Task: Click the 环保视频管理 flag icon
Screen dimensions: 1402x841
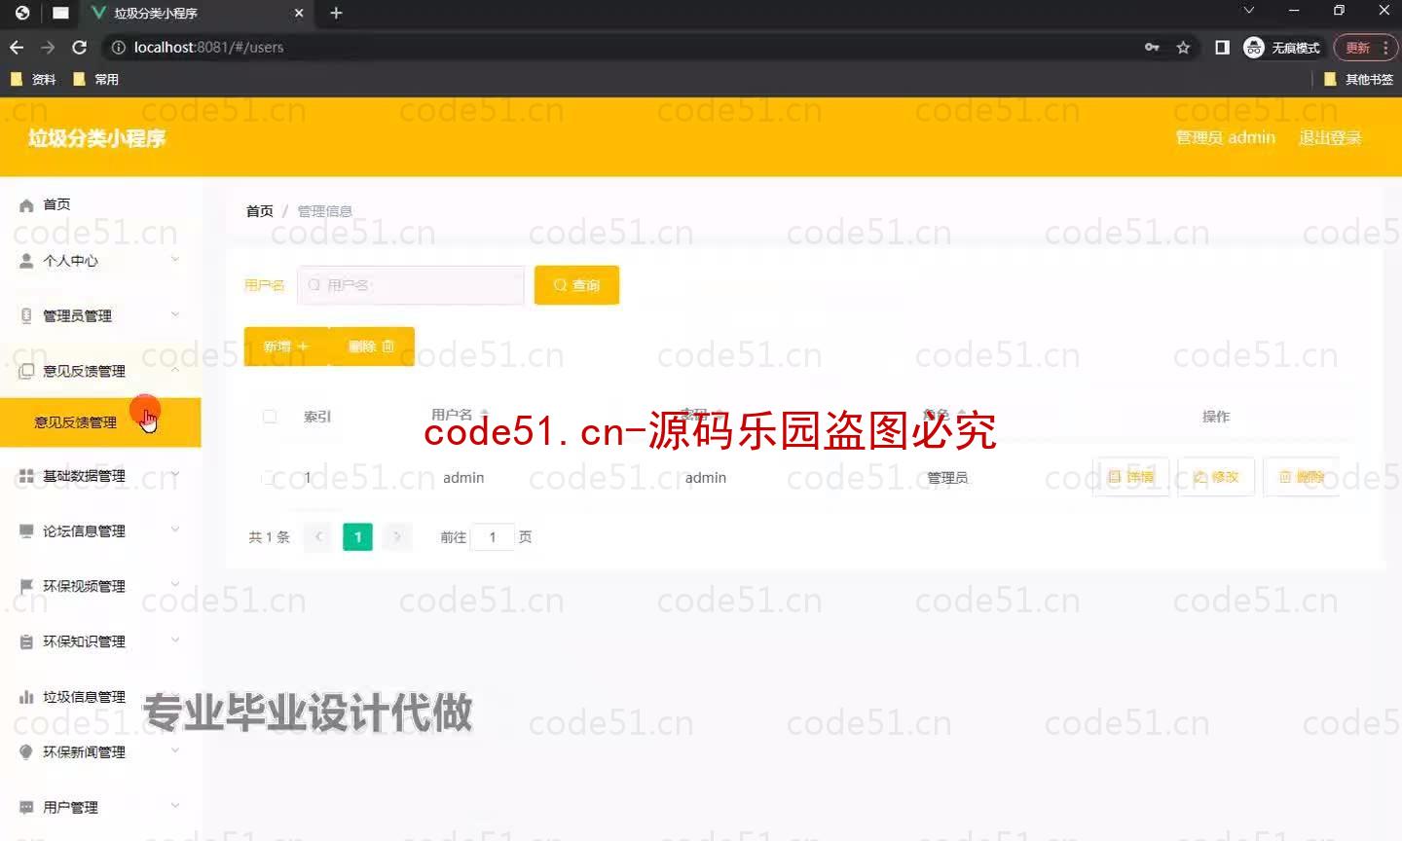Action: (26, 586)
